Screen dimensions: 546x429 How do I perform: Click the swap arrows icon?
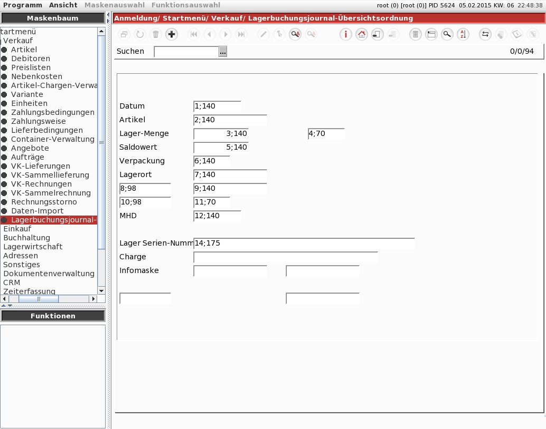(485, 34)
